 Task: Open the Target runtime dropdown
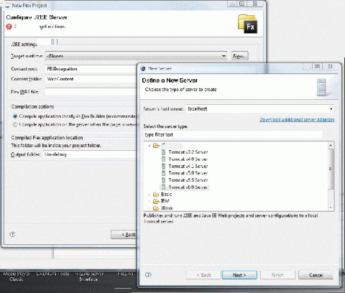point(224,56)
